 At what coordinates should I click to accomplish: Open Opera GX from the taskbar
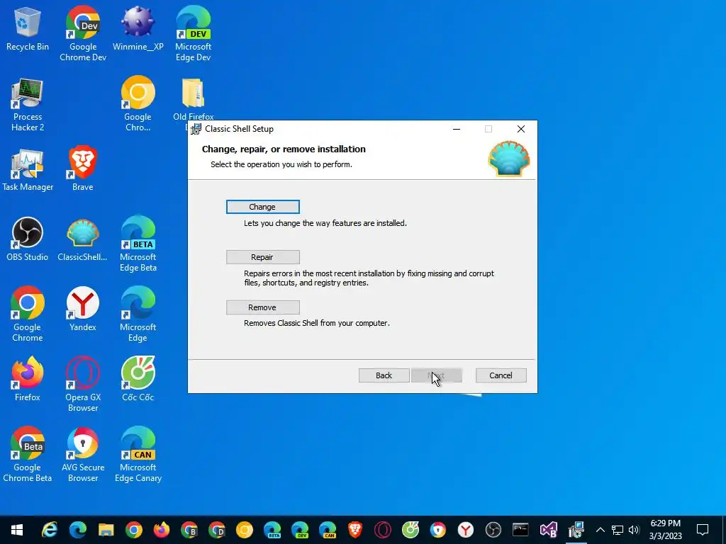382,530
